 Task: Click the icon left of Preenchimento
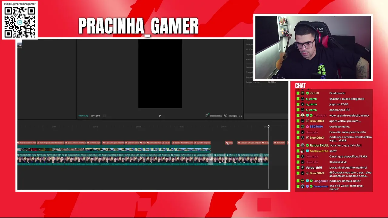pyautogui.click(x=207, y=116)
